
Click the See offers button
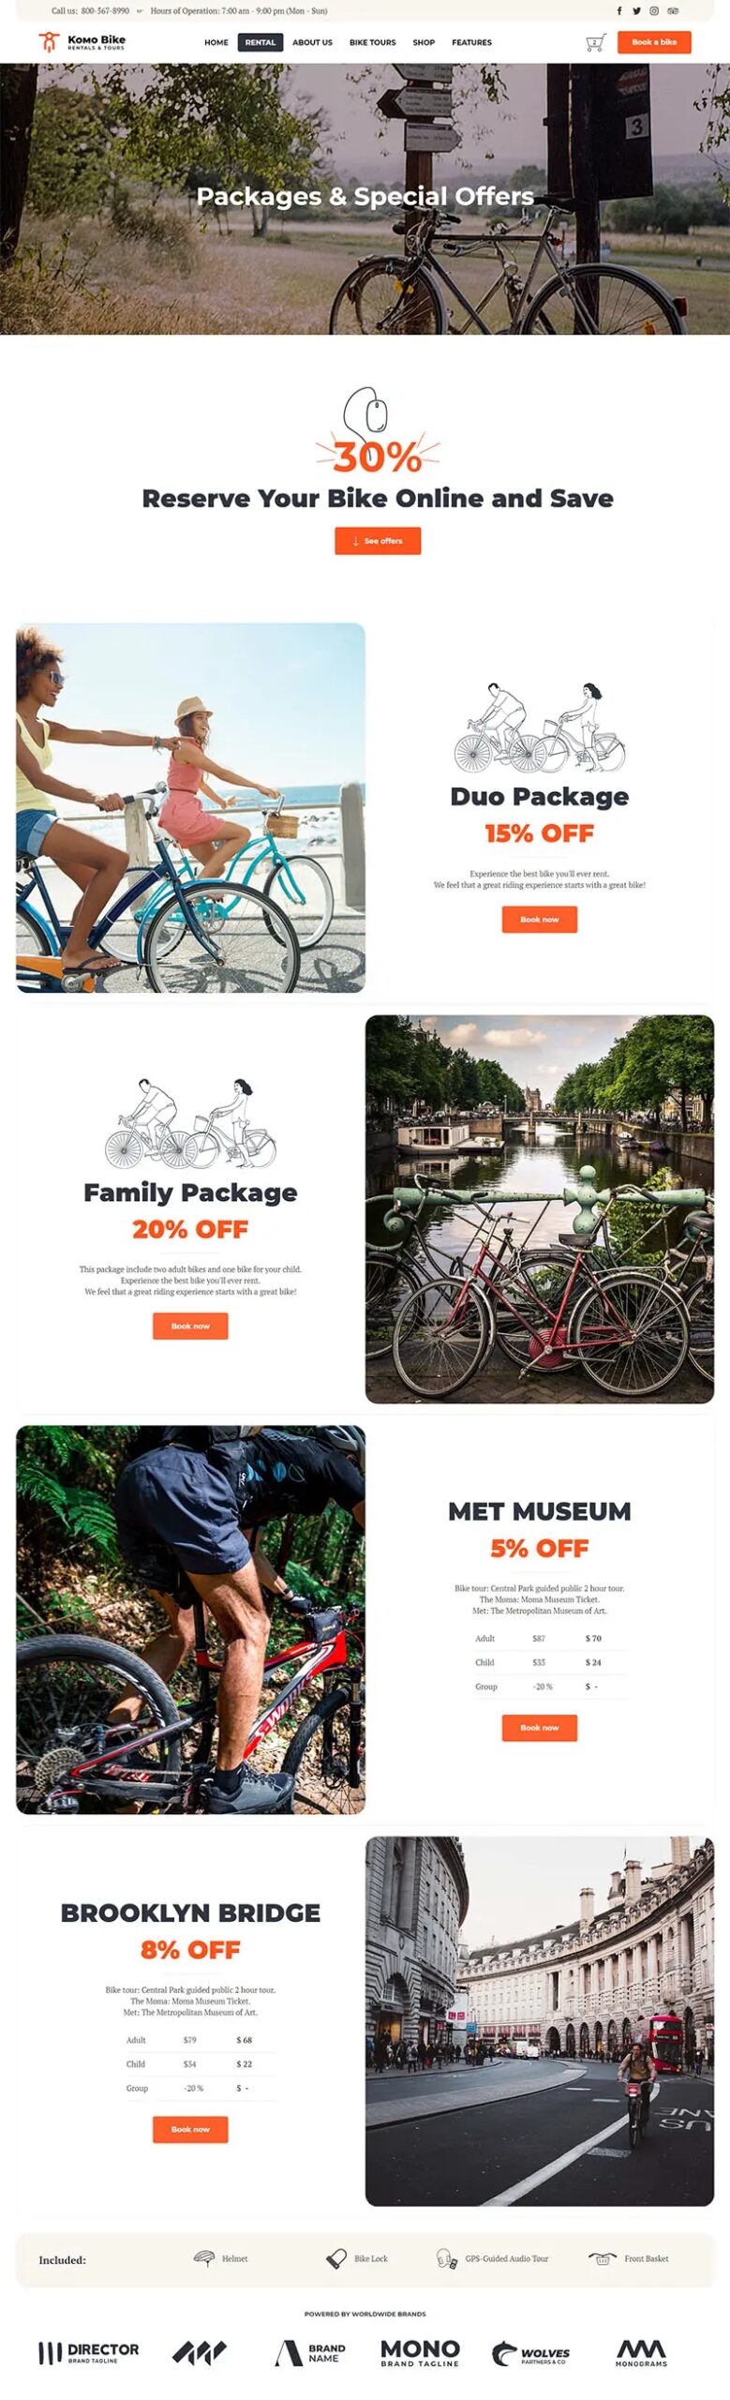point(378,541)
